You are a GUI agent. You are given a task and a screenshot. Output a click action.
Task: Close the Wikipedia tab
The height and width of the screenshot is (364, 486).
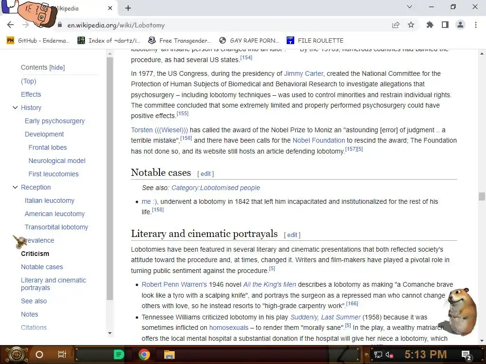pyautogui.click(x=110, y=9)
